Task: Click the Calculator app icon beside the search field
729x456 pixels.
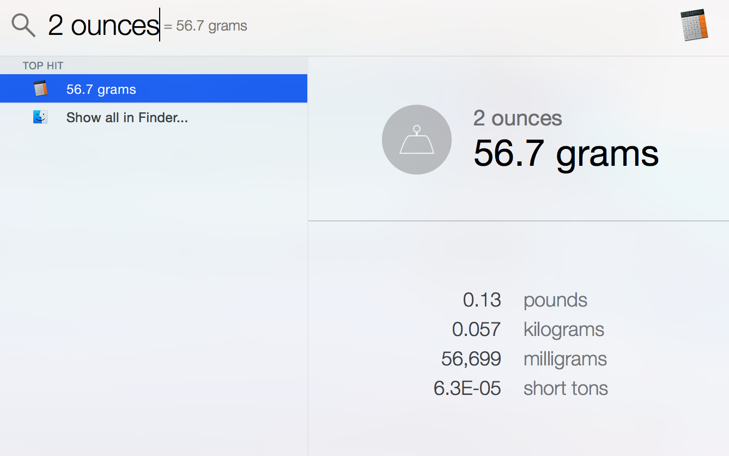Action: tap(695, 25)
